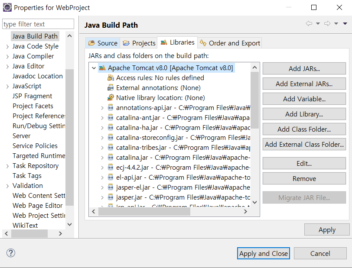Select Project Facets in tree
352x268 pixels.
pos(33,106)
